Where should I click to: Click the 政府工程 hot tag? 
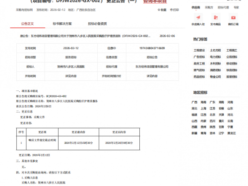(x=199, y=63)
